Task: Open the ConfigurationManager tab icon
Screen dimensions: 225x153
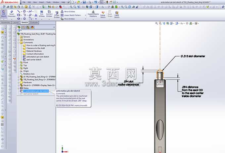Action: coord(28,27)
